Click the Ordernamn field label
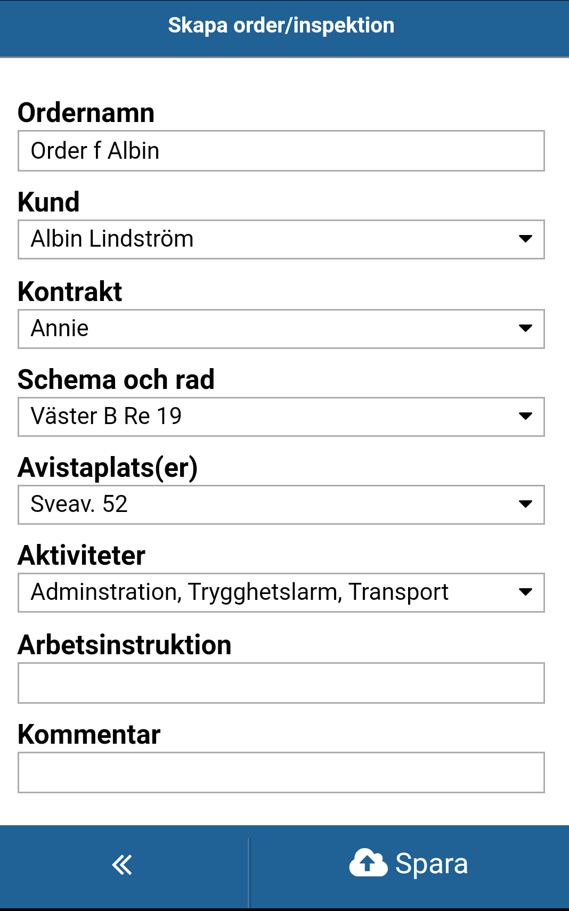The image size is (569, 911). [x=86, y=113]
